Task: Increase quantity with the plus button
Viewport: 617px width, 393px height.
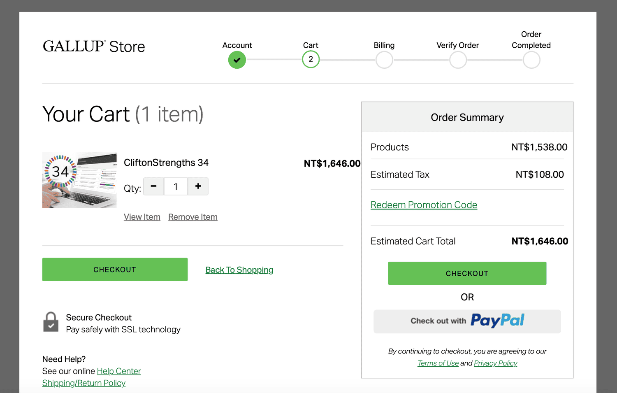Action: (x=198, y=186)
